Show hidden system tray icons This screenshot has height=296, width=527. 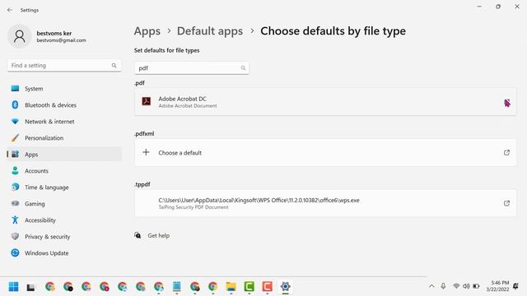pyautogui.click(x=431, y=286)
